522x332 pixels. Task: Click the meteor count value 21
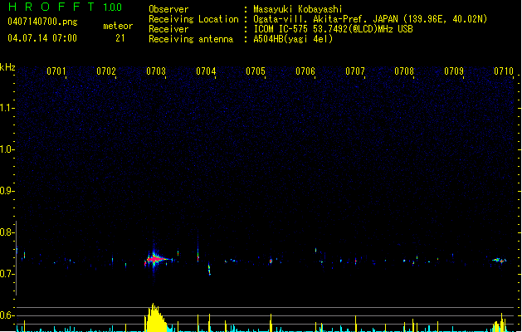(x=120, y=38)
